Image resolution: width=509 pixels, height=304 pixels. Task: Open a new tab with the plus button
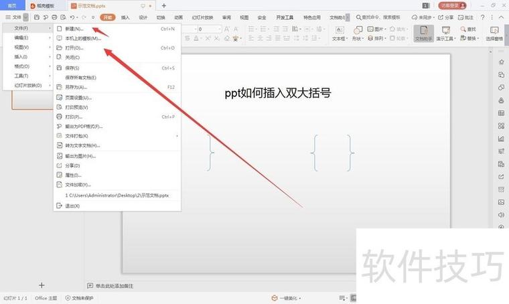[164, 5]
